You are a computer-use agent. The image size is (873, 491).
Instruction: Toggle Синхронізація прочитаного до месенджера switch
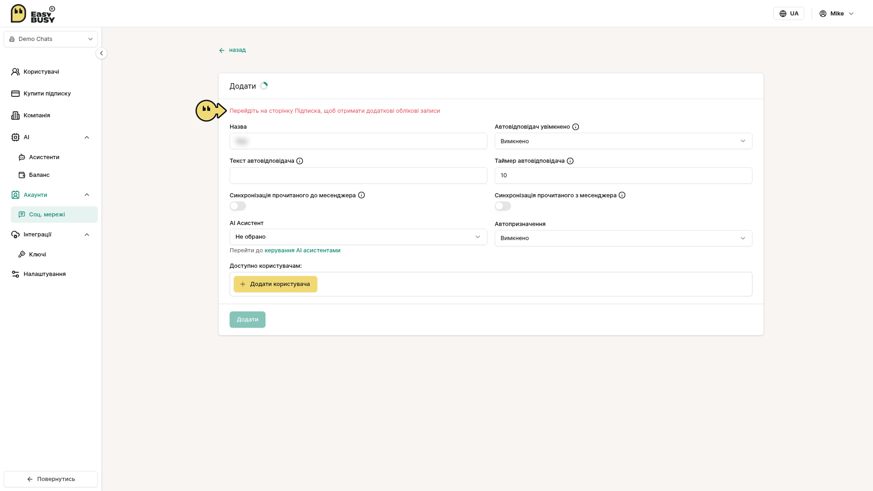point(238,206)
